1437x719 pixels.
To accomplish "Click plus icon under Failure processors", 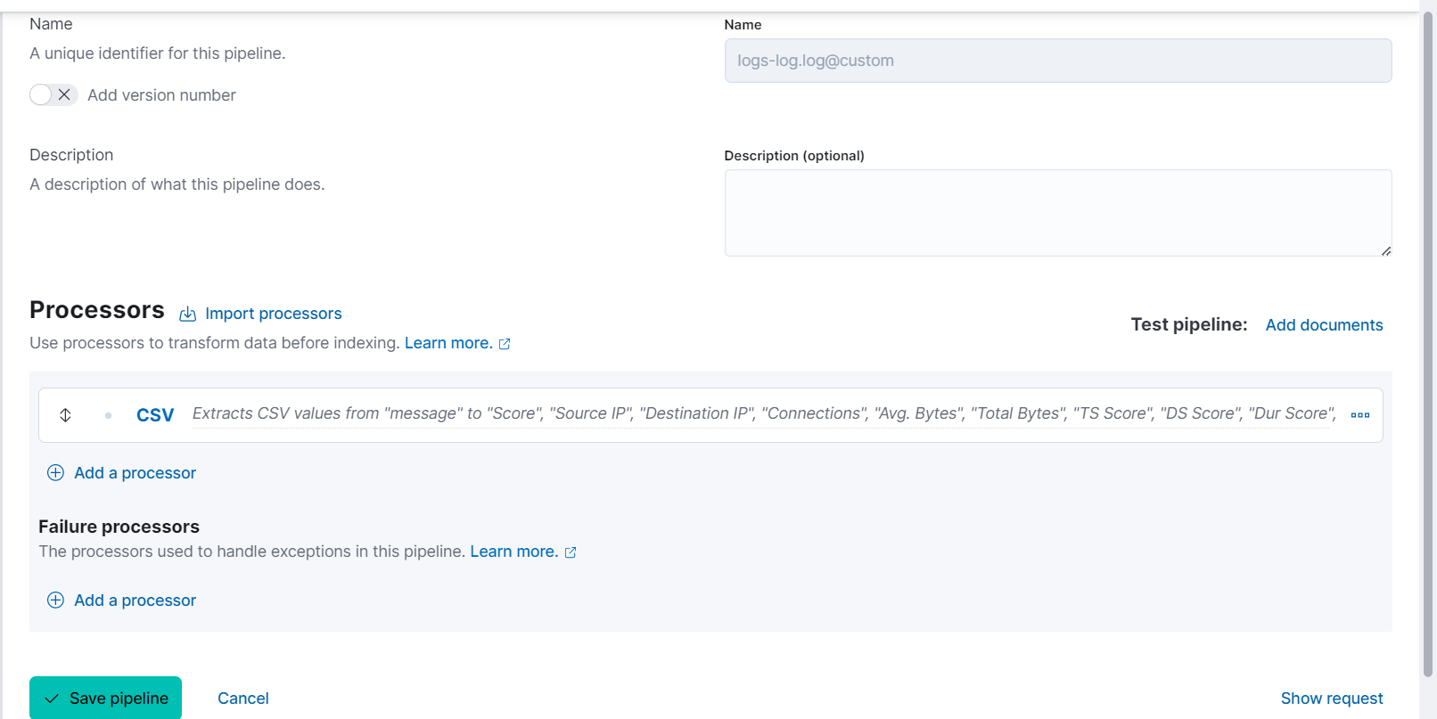I will click(55, 601).
